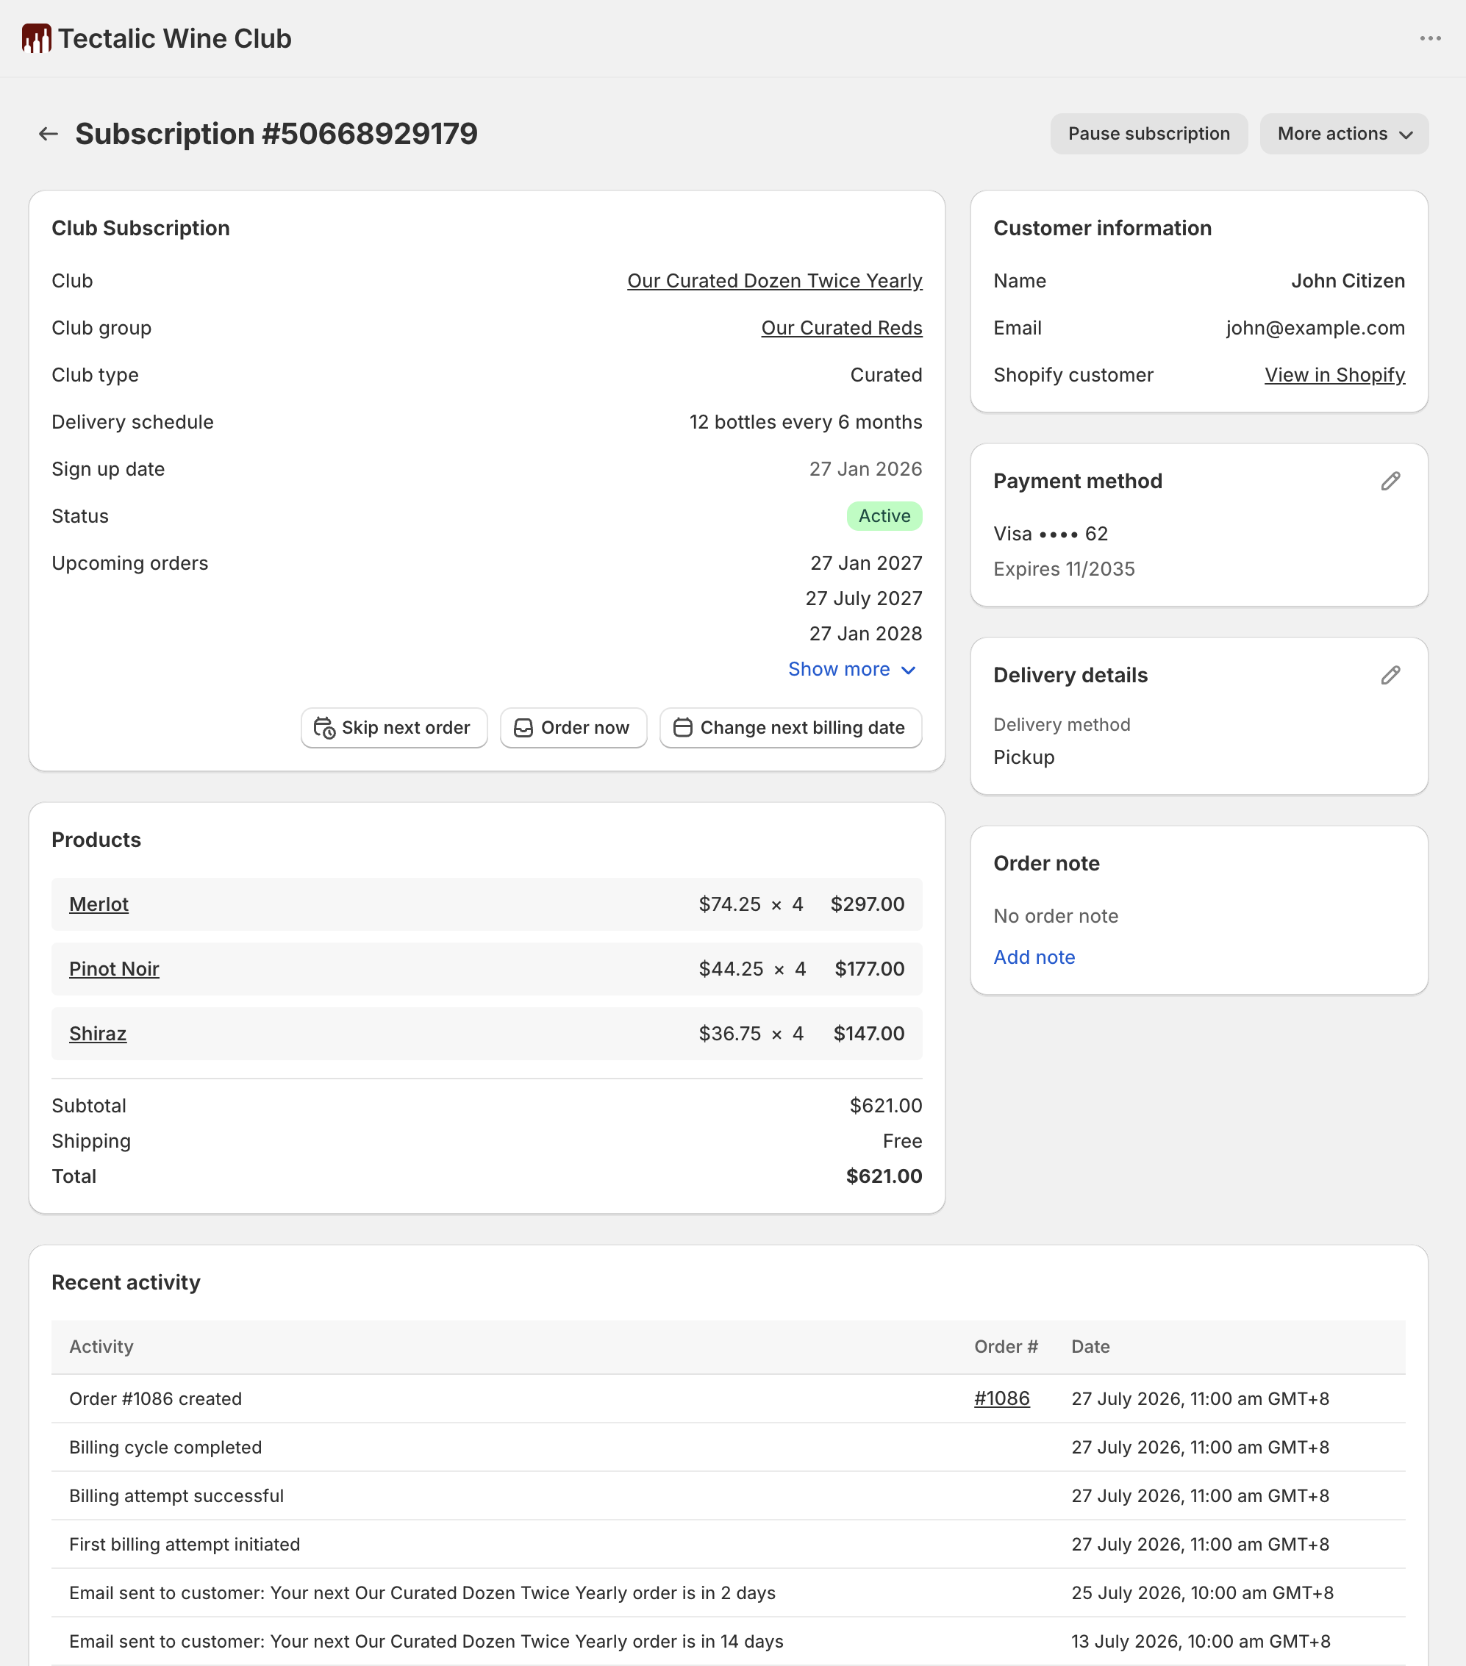The height and width of the screenshot is (1666, 1466).
Task: Click Skip next order button
Action: 393,727
